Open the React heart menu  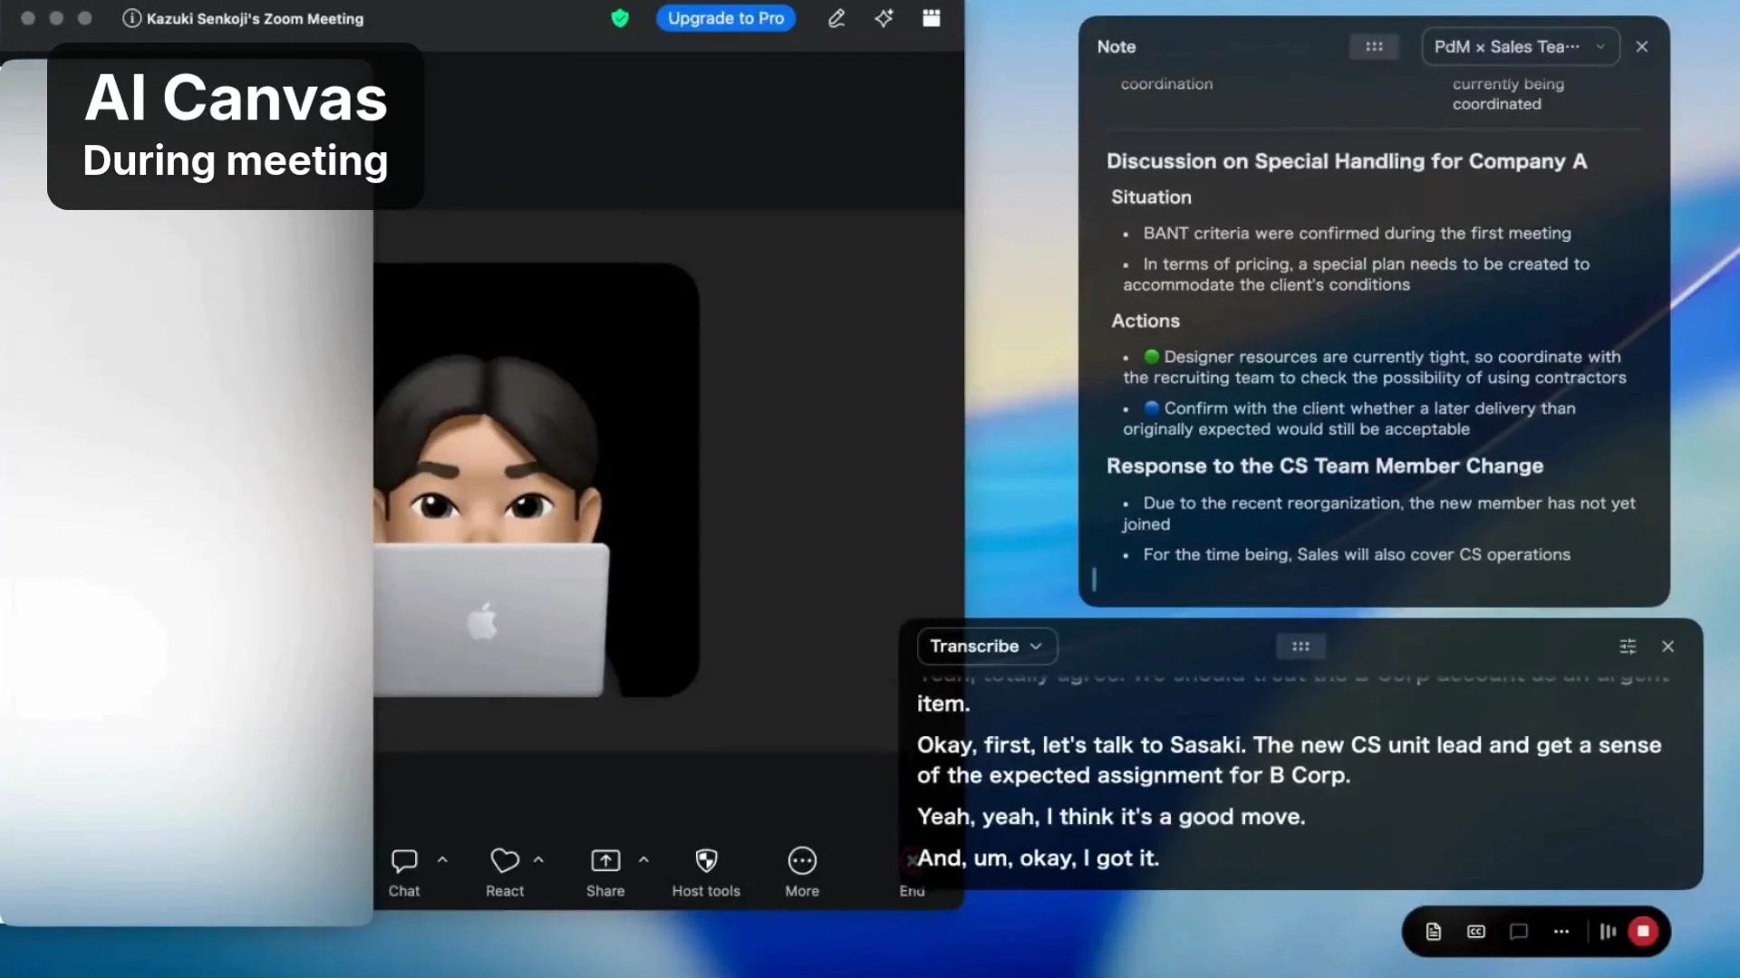pos(505,872)
